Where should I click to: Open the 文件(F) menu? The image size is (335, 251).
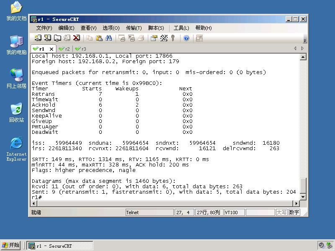[44, 28]
